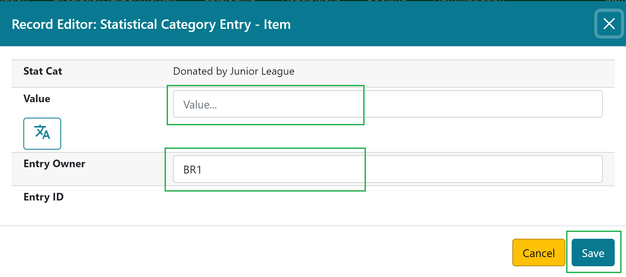This screenshot has width=626, height=277.
Task: Open the Value translation icon button
Action: (42, 133)
